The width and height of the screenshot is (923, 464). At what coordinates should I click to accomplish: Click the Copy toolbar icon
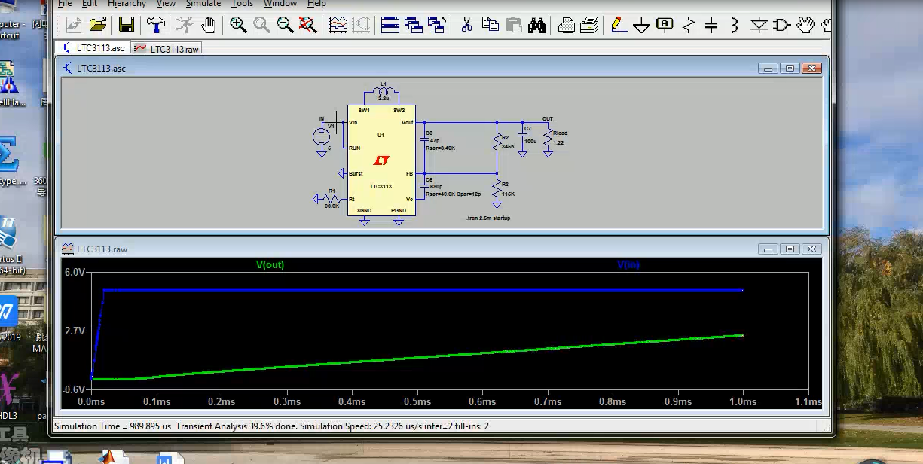tap(490, 25)
